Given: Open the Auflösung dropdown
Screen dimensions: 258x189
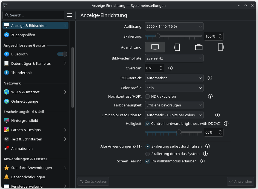Looking at the screenshot, I should coord(174,26).
